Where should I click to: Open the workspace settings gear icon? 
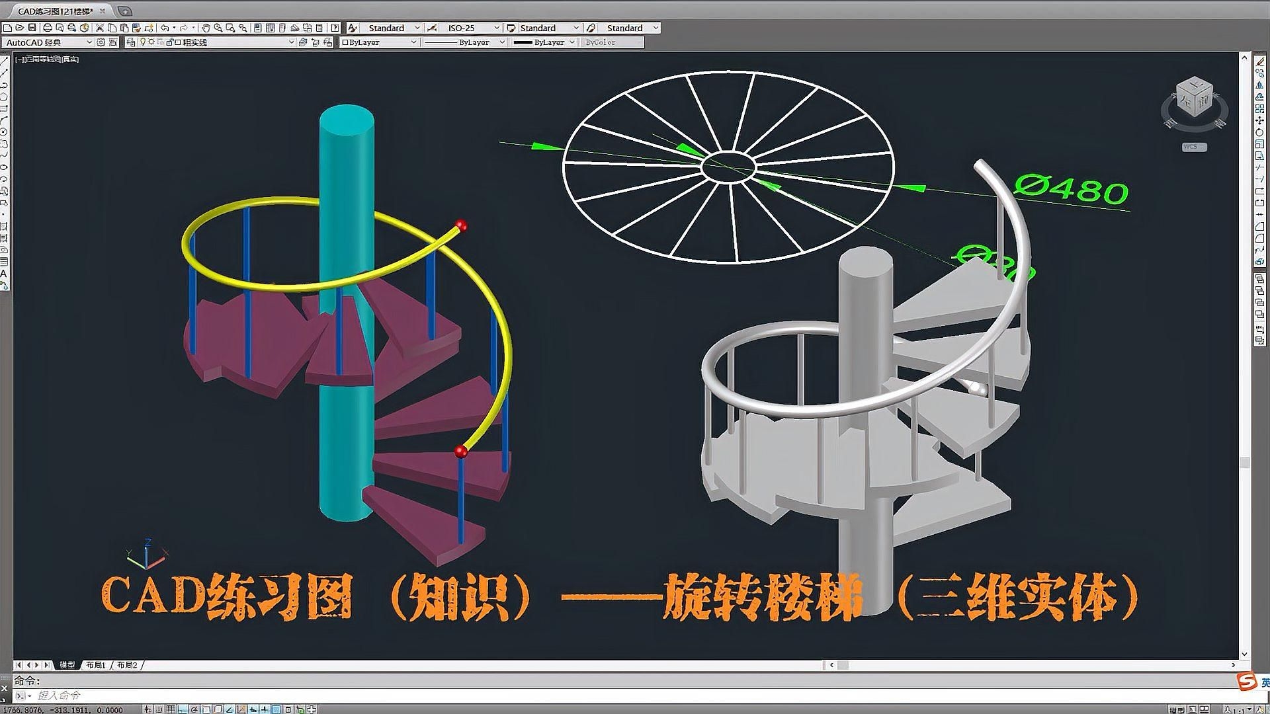(x=101, y=42)
